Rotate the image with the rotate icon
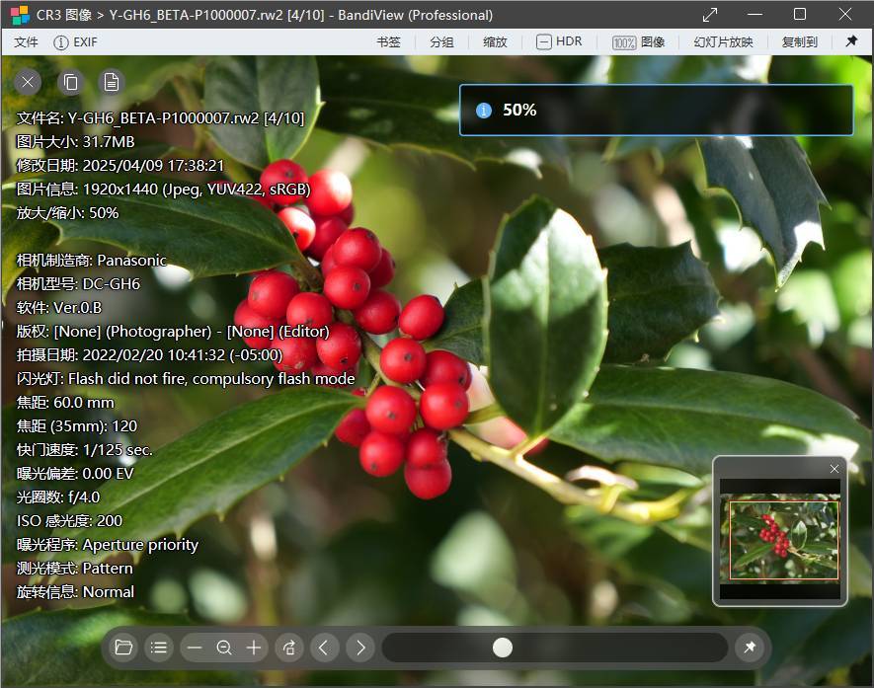 (x=288, y=648)
